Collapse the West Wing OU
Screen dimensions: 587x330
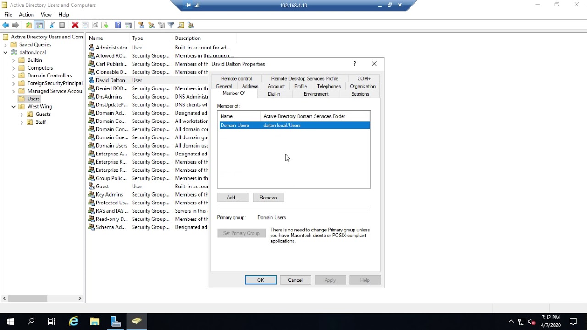click(14, 107)
